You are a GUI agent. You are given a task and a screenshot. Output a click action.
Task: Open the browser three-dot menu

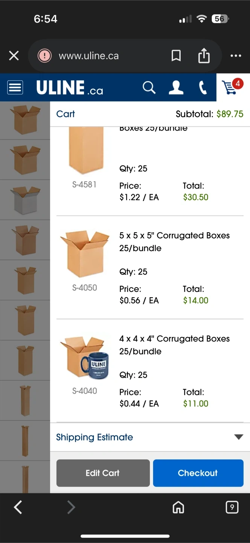pos(236,56)
